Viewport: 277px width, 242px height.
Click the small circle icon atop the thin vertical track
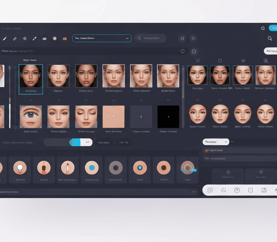tap(15, 67)
